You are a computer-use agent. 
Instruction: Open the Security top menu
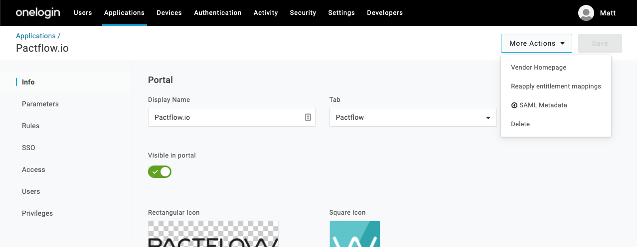point(303,13)
